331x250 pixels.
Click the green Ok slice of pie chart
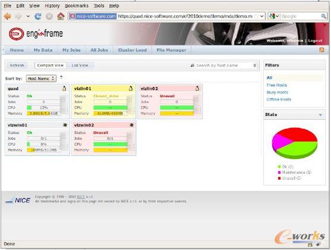click(297, 149)
